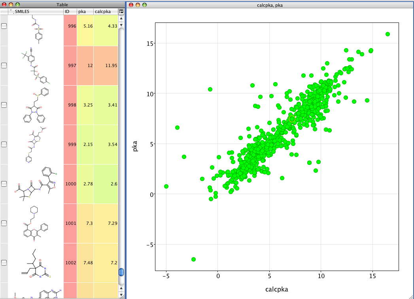
Task: Click the ID cell showing 1000
Action: coord(70,184)
